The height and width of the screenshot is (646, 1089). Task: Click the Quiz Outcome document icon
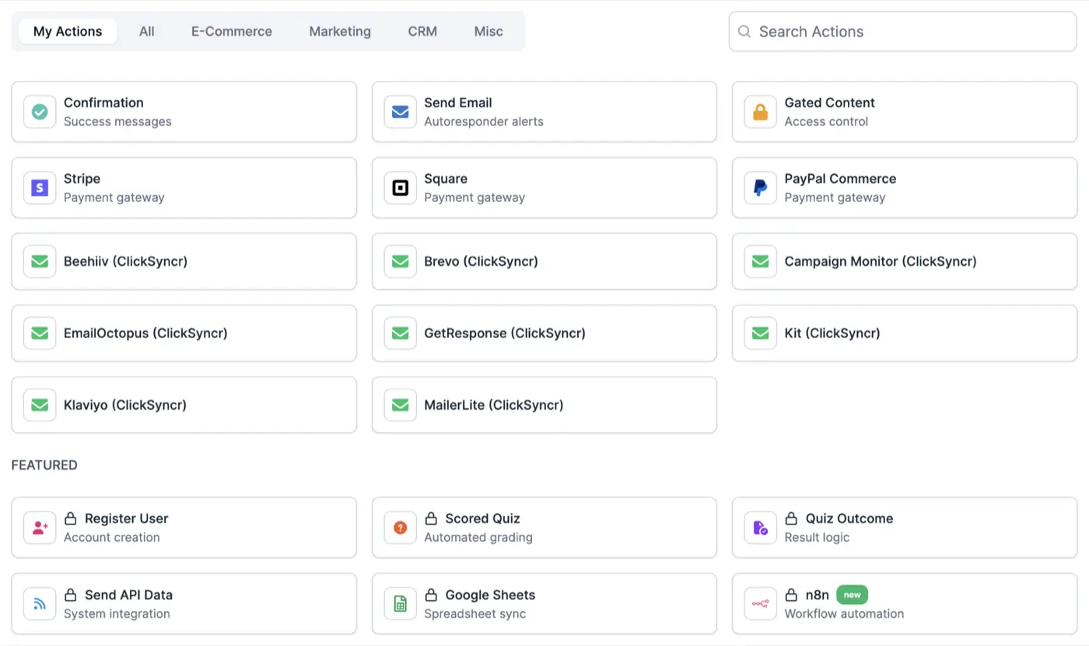[x=760, y=528]
